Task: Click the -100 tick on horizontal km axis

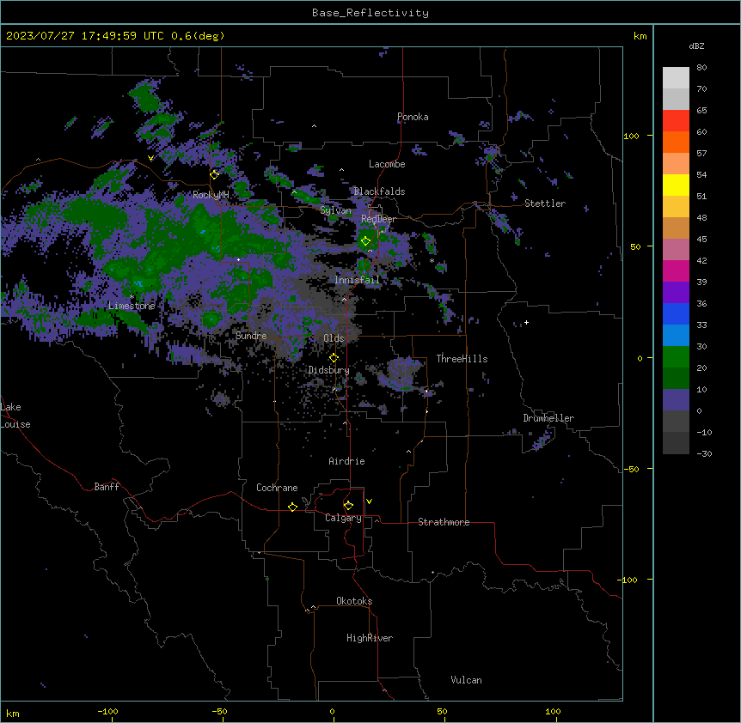Action: tap(107, 711)
